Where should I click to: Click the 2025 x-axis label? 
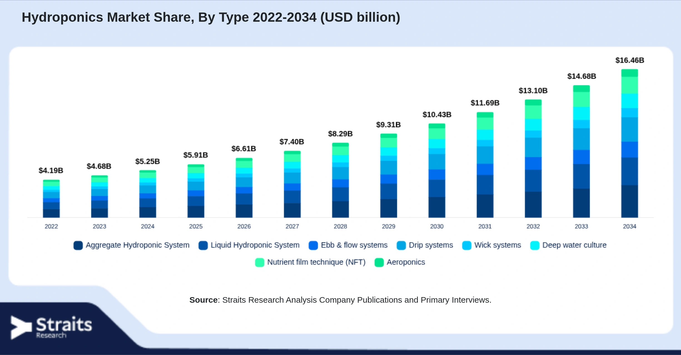[196, 226]
